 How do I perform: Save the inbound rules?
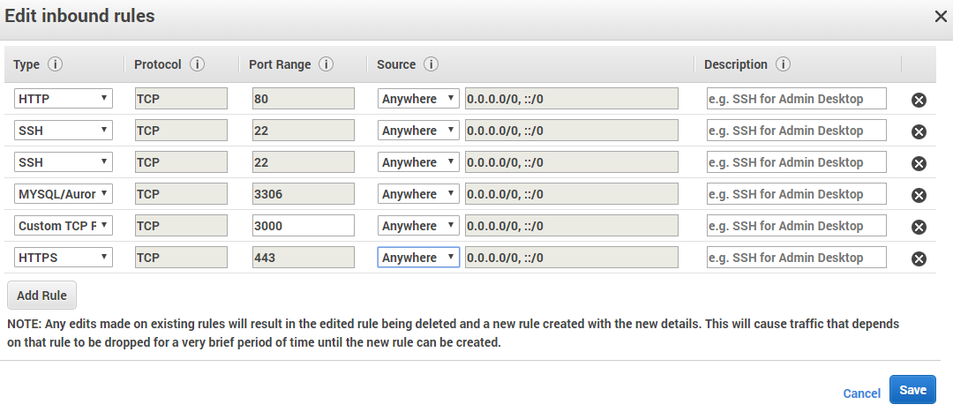(912, 390)
